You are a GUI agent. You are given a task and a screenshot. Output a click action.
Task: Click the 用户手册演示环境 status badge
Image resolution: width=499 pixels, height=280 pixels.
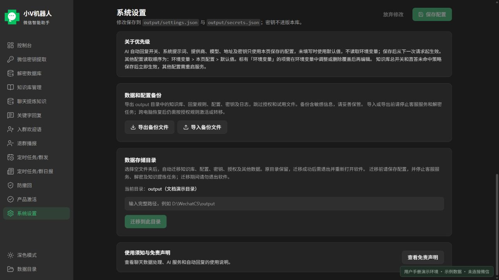[x=447, y=271]
